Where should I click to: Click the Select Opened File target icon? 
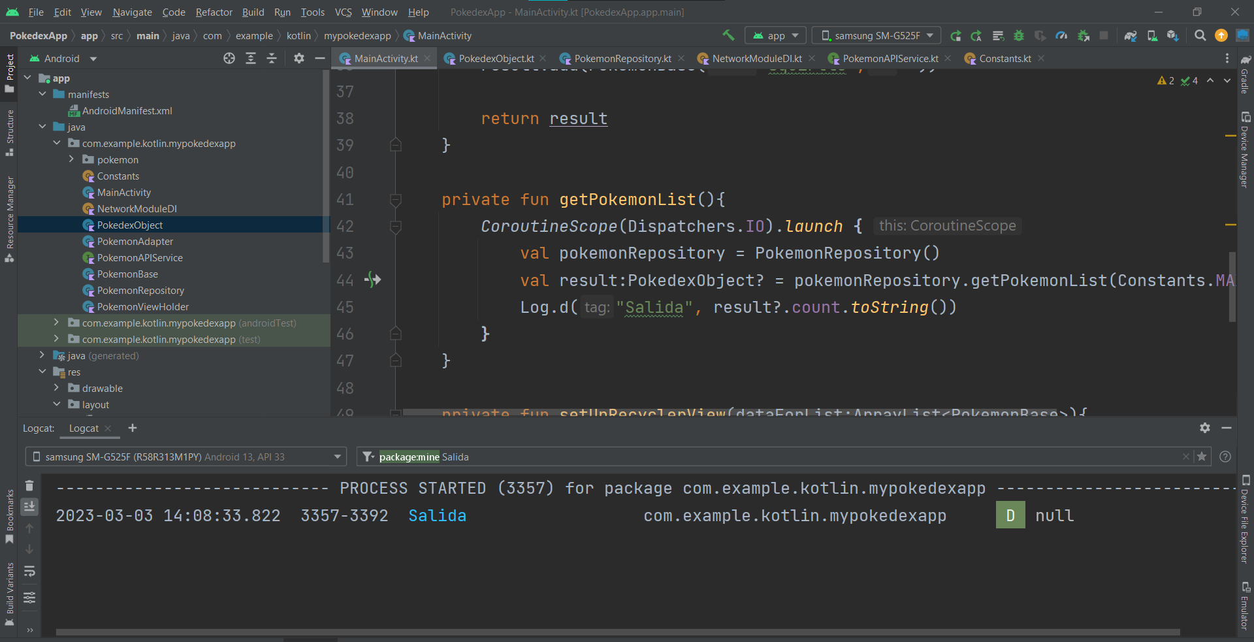click(229, 58)
